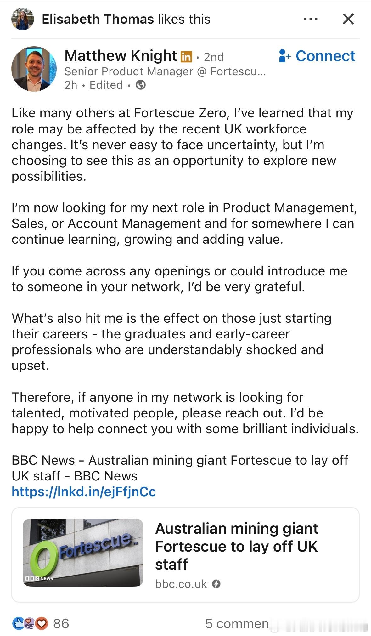This screenshot has height=636, width=371.
Task: Open Matthew Knight's profile from his name
Action: point(121,56)
